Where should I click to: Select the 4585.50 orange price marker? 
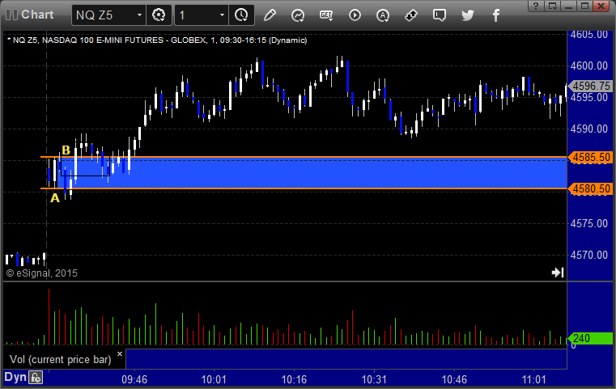591,158
